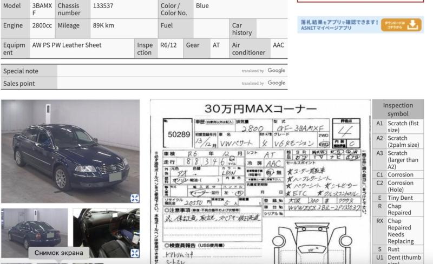Click the Car history label cell
This screenshot has width=433, height=264.
tap(242, 29)
